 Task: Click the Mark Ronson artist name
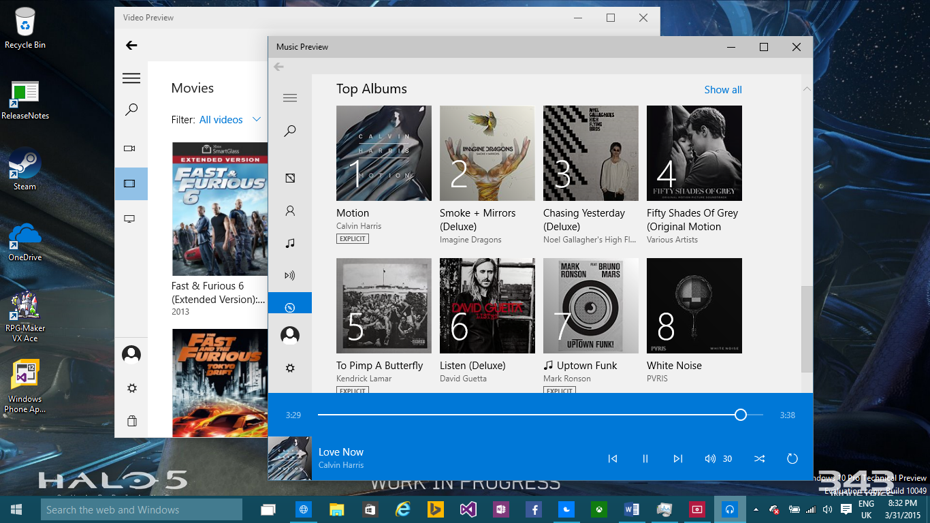click(x=567, y=379)
